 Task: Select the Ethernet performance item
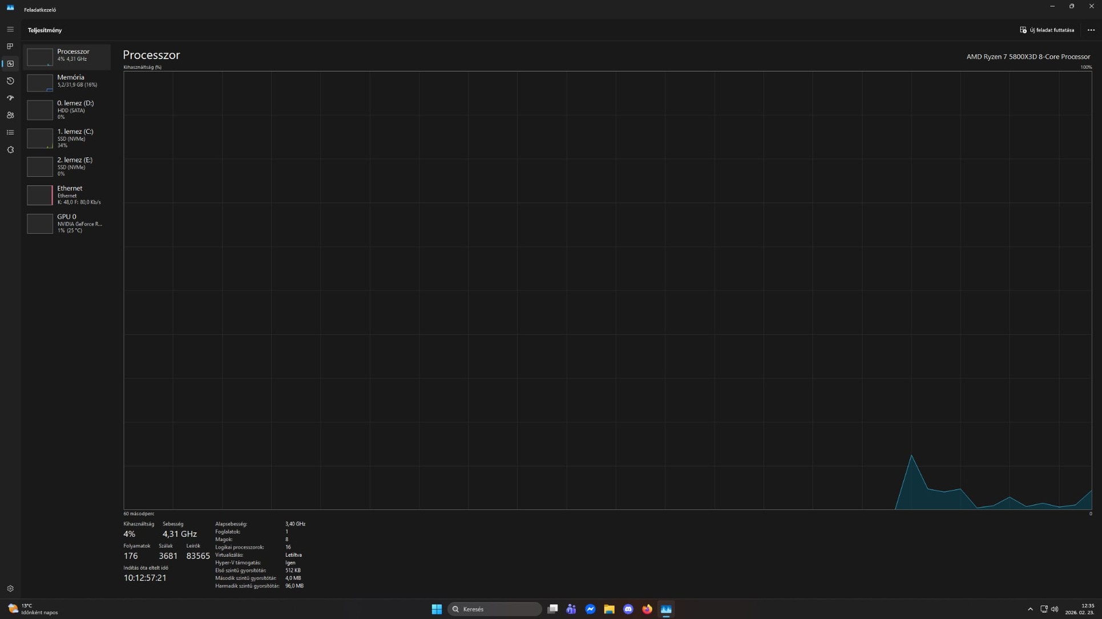(67, 195)
